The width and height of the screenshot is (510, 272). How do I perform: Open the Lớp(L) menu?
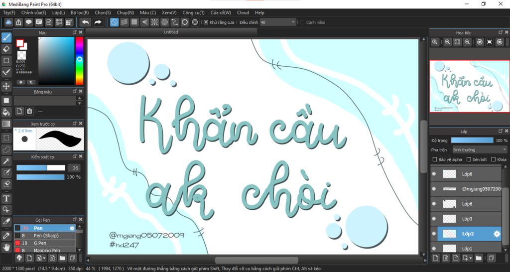pos(59,12)
